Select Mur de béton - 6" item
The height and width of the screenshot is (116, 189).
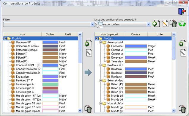tap(28, 96)
